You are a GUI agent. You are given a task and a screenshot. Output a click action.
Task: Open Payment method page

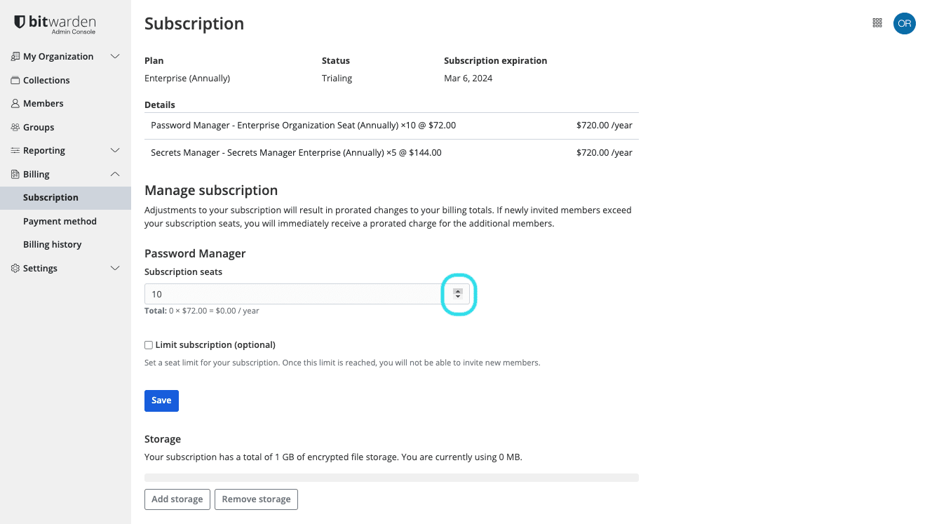(60, 222)
